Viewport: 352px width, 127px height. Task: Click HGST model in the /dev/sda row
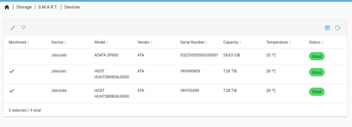pos(112,93)
